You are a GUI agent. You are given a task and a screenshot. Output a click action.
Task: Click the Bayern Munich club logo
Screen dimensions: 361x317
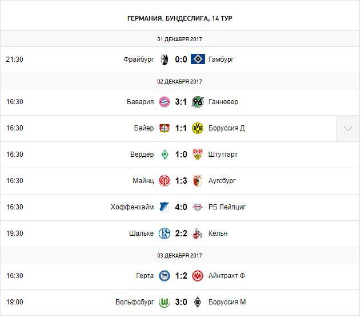[x=164, y=102]
